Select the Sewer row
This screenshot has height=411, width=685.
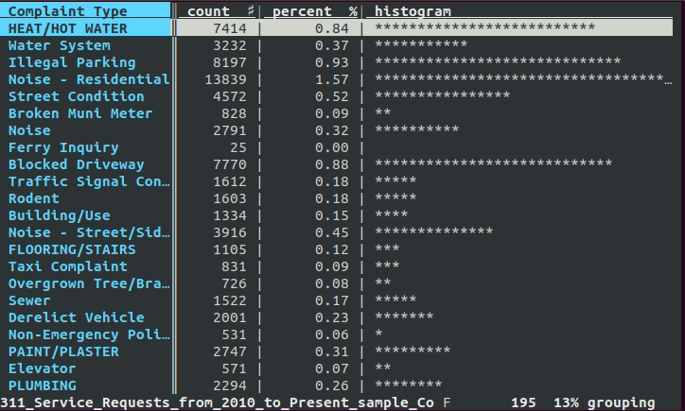pos(337,300)
